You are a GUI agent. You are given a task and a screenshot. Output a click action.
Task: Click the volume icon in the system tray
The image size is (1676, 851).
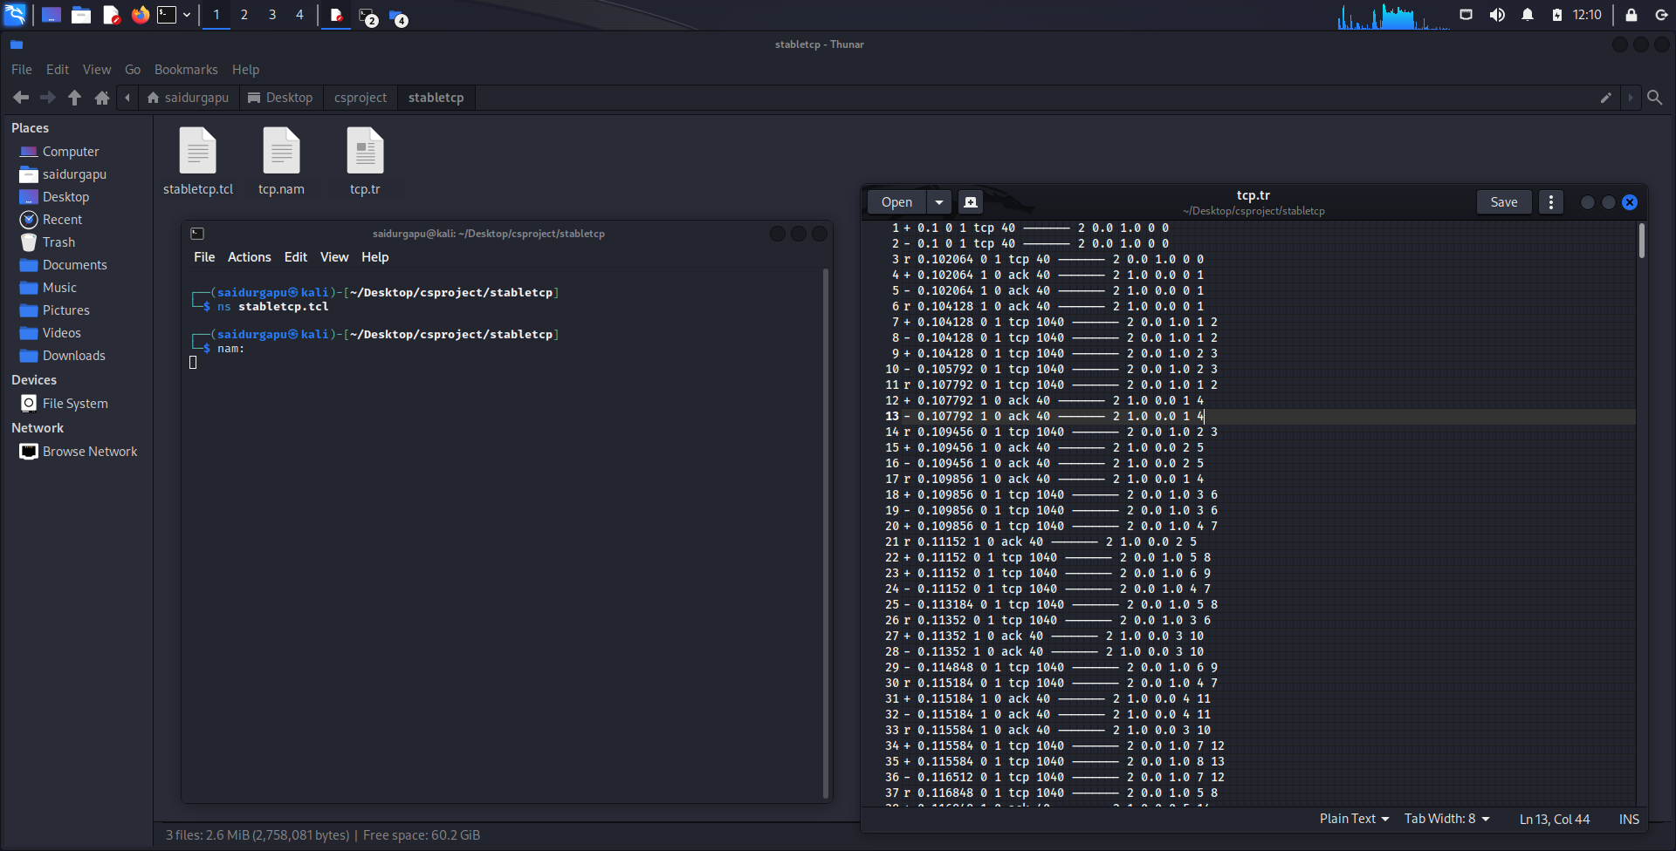1497,14
